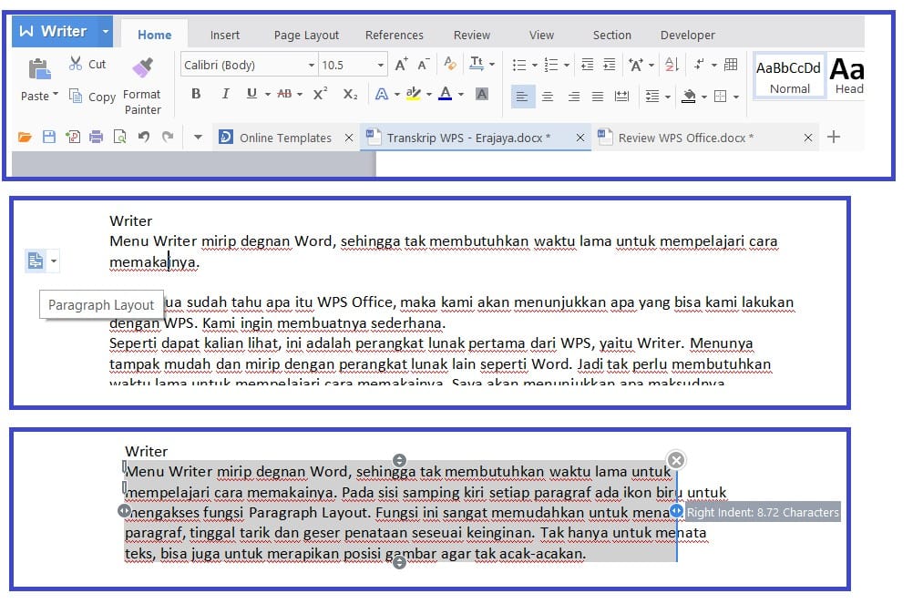Click the red font color A swatch

tap(445, 94)
